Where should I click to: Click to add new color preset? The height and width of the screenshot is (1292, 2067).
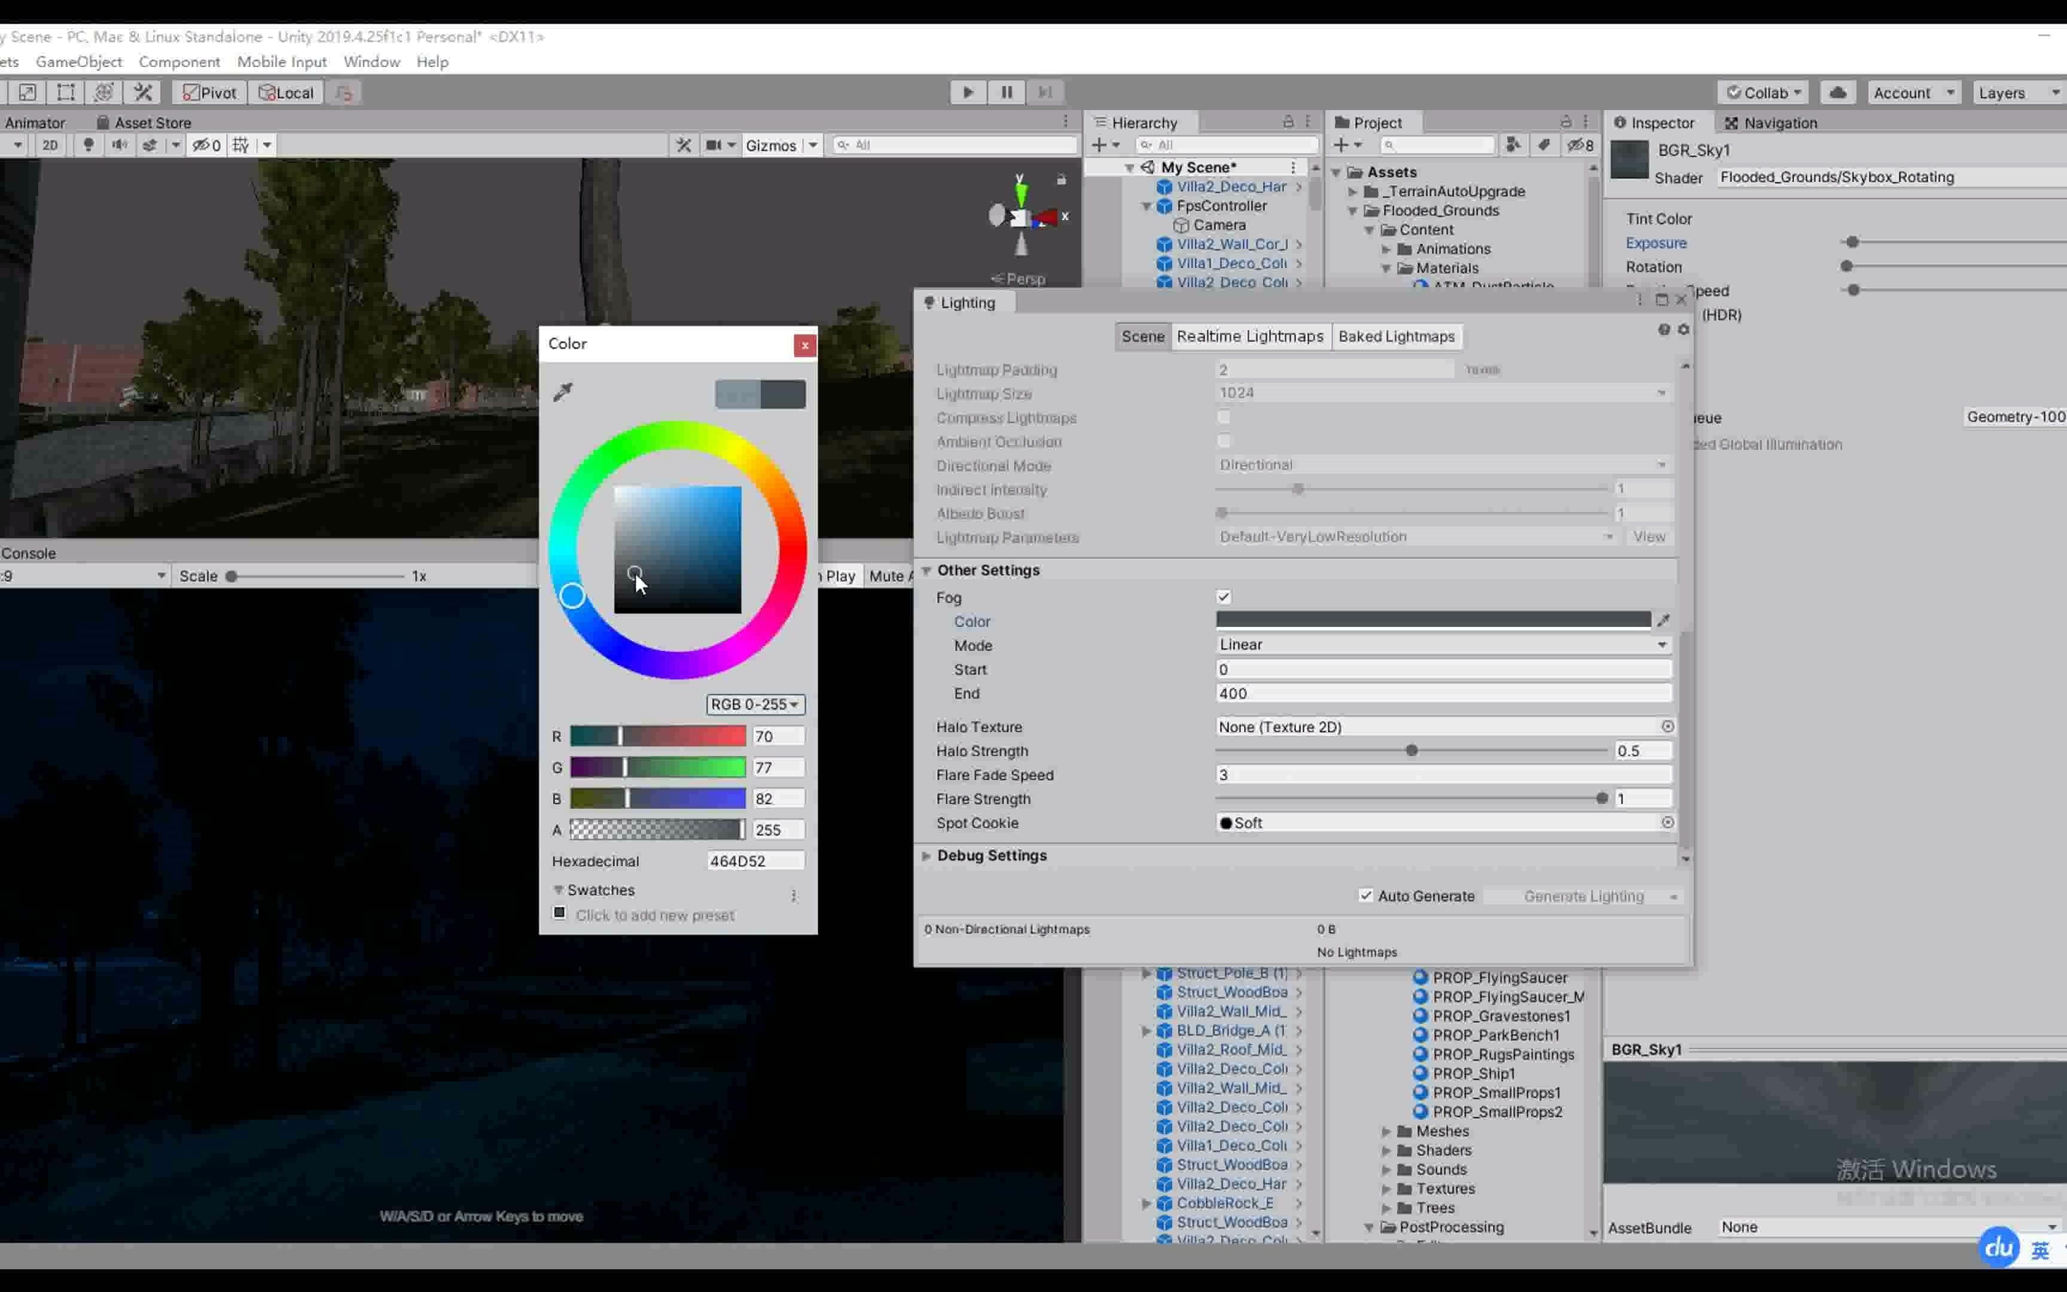click(x=559, y=913)
